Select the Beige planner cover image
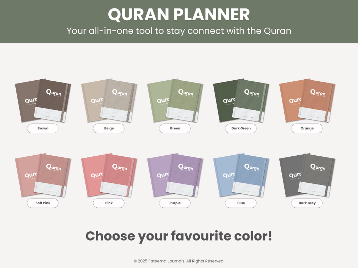 point(109,101)
